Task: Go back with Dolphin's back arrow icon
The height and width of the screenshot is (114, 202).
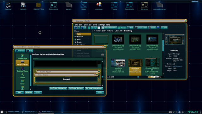Action: click(x=76, y=28)
